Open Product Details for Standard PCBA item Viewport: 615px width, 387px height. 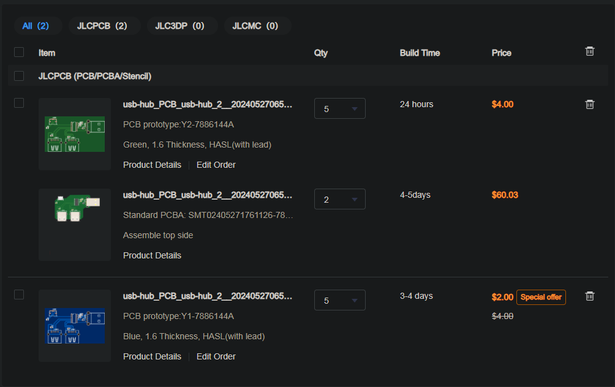(152, 255)
